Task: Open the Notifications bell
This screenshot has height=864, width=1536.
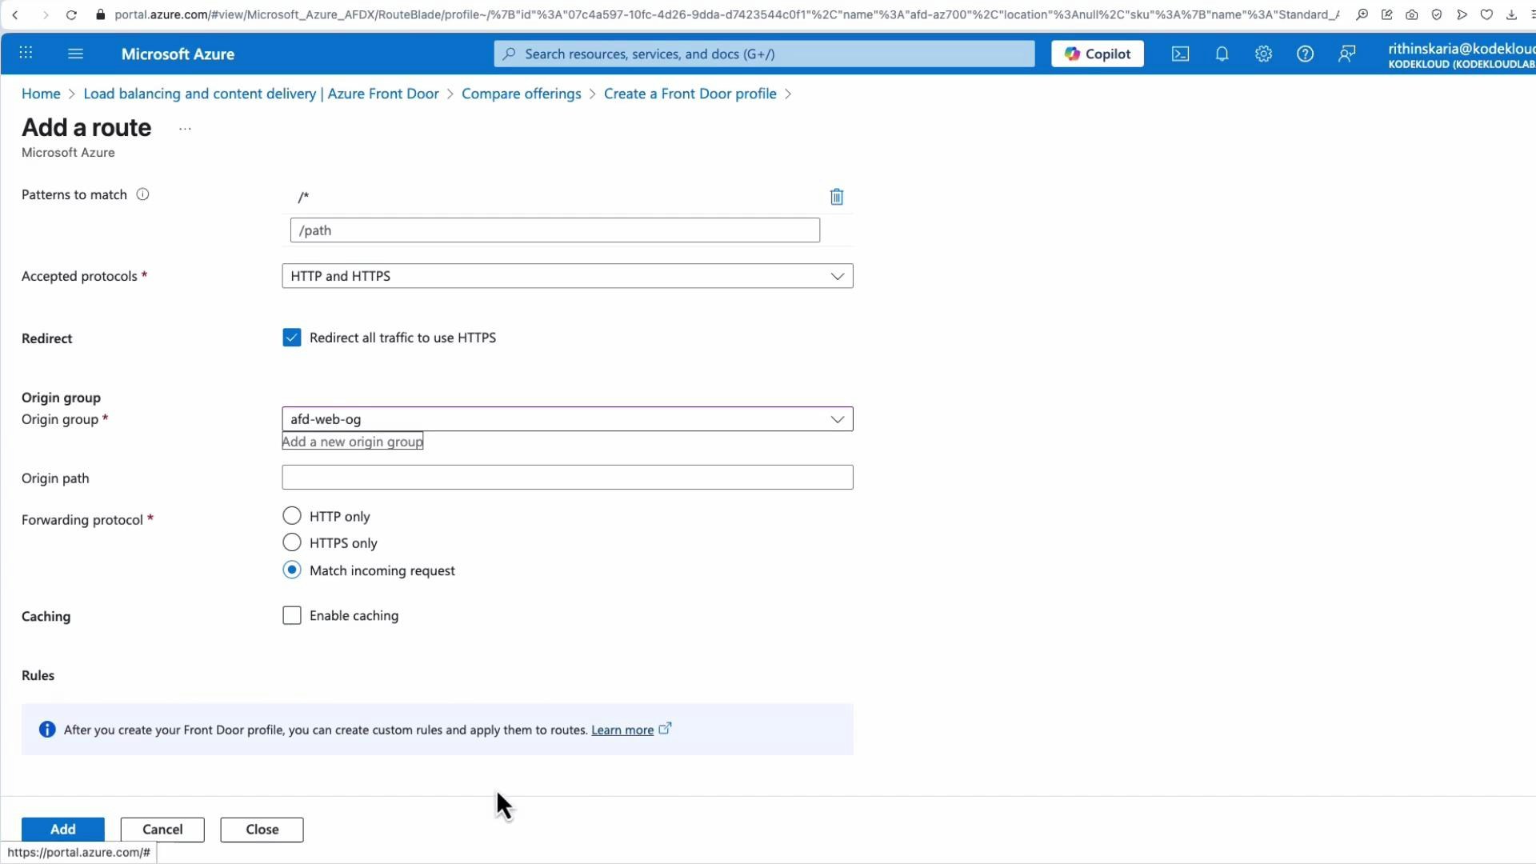Action: click(x=1222, y=54)
